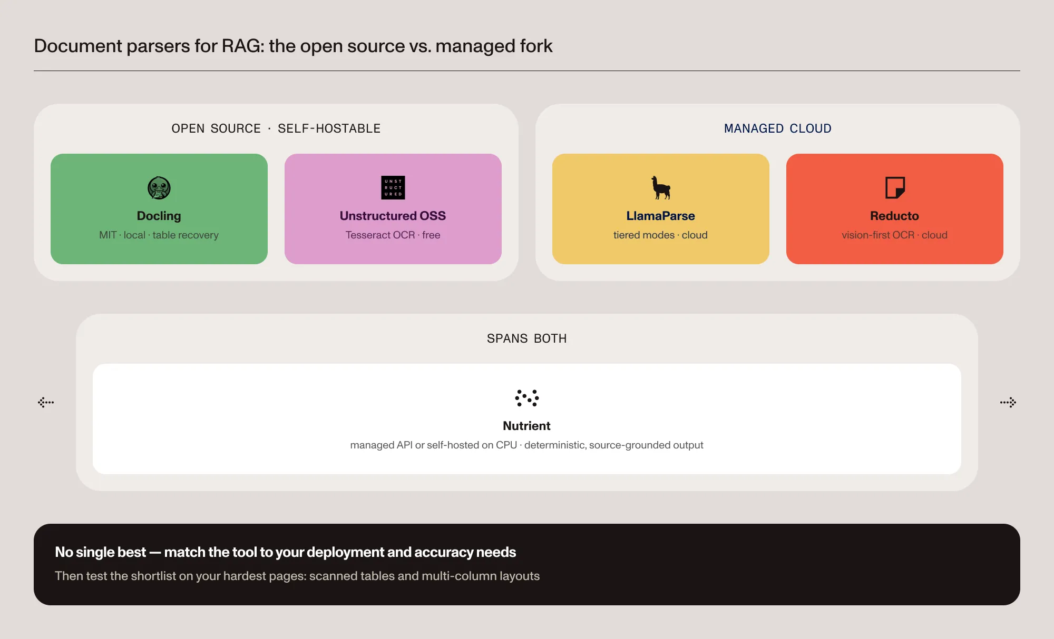Open the yellow LlamaParse card
Image resolution: width=1054 pixels, height=639 pixels.
[661, 209]
